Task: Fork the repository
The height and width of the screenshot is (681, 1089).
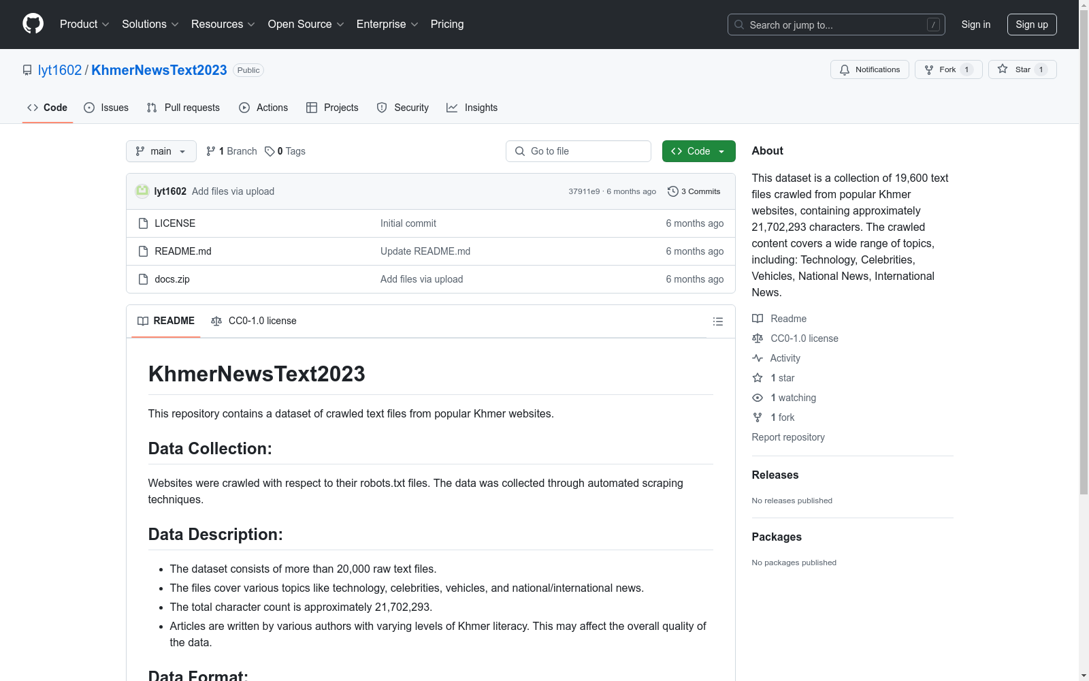Action: [x=949, y=69]
